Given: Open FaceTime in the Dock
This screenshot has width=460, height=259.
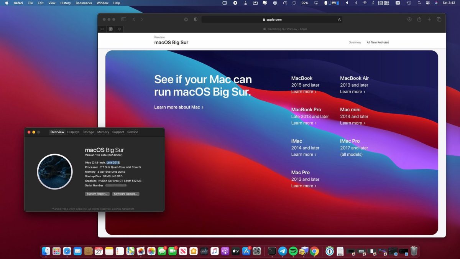Looking at the screenshot, I should [172, 251].
